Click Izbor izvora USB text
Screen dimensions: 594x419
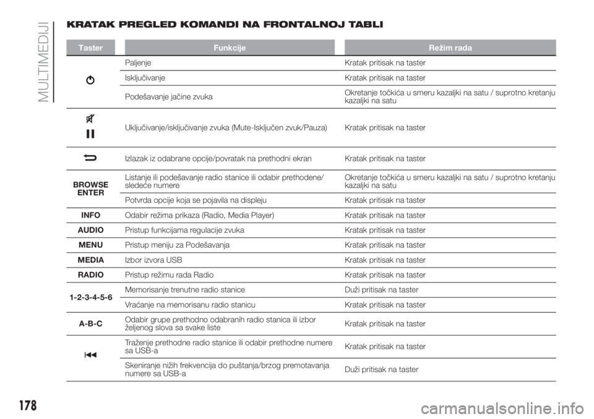[x=153, y=260]
